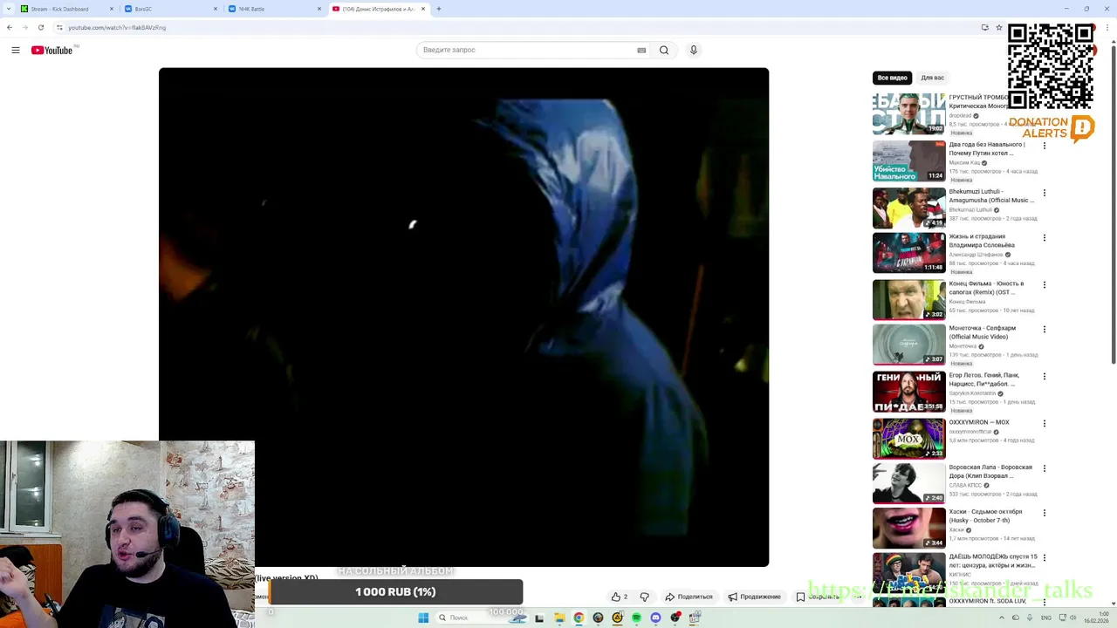Open the tab search dropdown arrow
Viewport: 1117px width, 628px height.
(x=8, y=9)
